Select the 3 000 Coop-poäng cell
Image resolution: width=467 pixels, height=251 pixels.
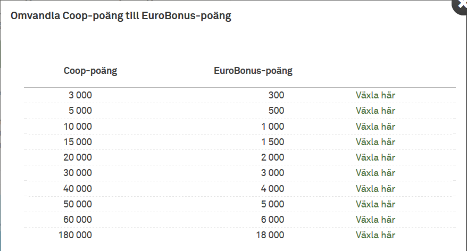(x=80, y=96)
